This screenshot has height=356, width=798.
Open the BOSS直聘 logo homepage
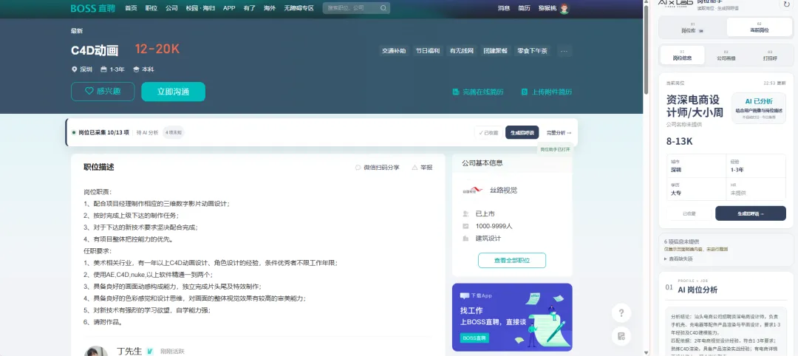[x=93, y=8]
